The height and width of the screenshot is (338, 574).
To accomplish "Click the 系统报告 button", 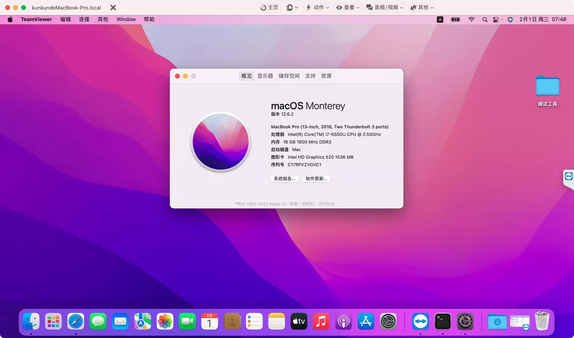I will coord(284,179).
